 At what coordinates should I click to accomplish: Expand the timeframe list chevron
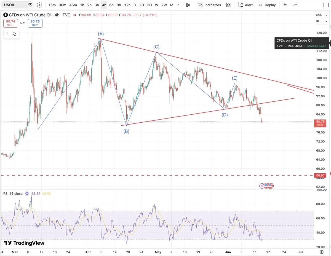[178, 5]
